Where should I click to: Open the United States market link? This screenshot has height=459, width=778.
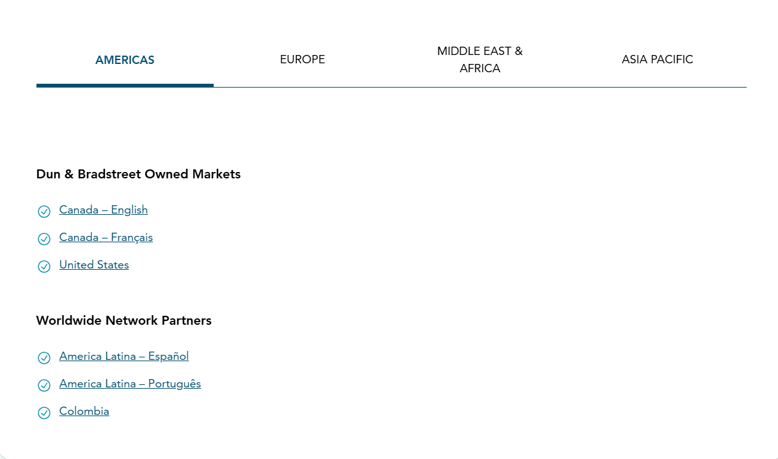pos(93,265)
